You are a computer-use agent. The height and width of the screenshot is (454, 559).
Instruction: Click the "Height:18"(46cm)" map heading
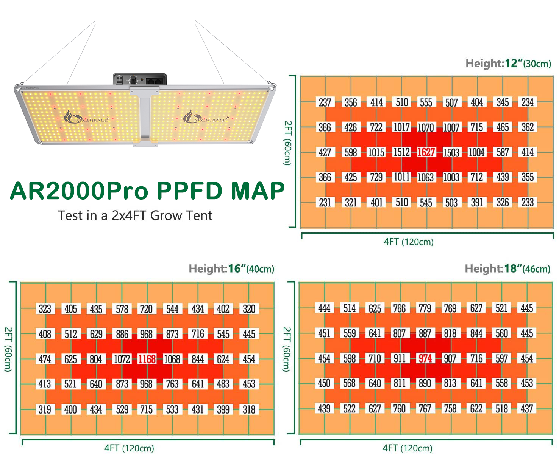(507, 269)
